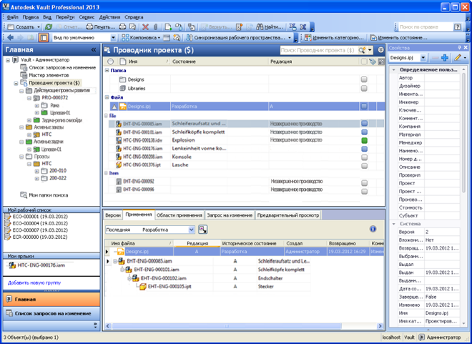Click the print preview magnifier icon
Viewport: 472px width, 344px height.
pos(132,27)
